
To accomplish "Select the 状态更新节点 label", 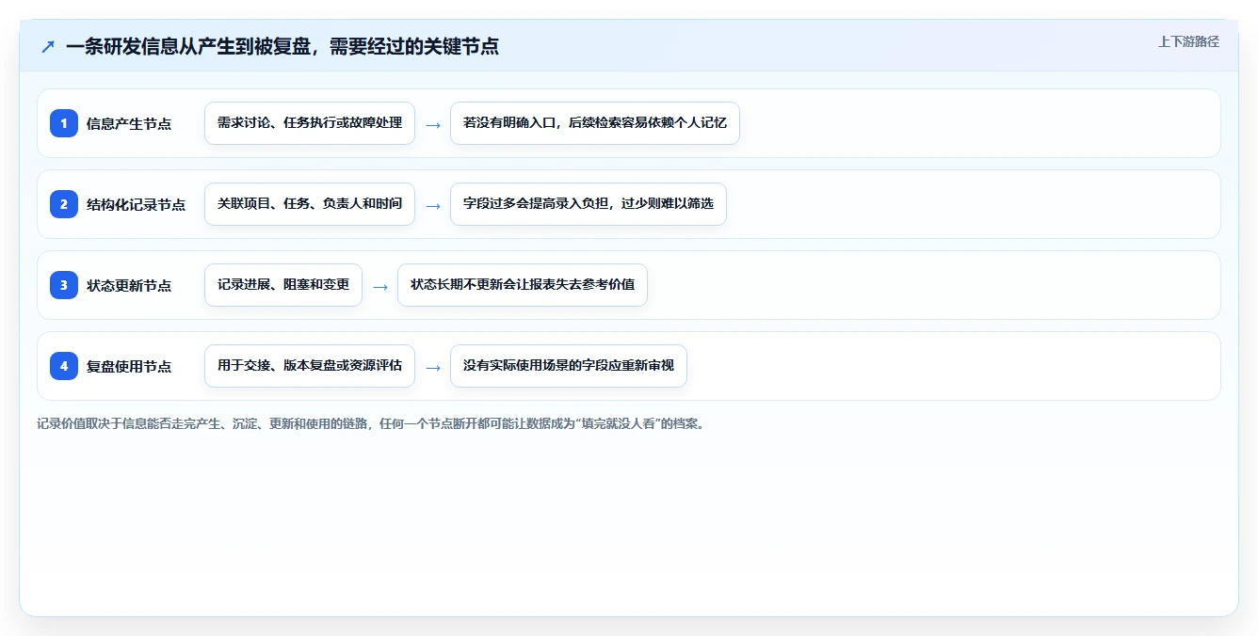I will [x=129, y=285].
